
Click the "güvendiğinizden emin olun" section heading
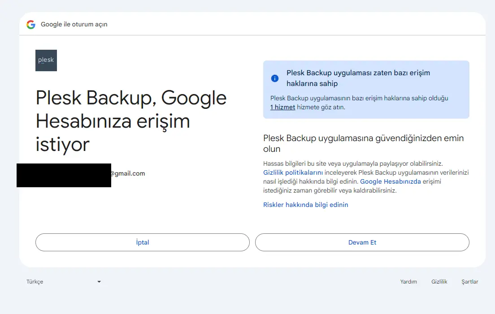(x=363, y=143)
